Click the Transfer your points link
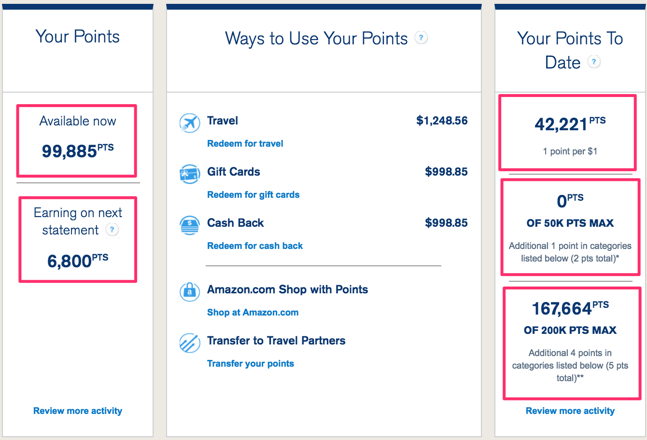Screen dimensions: 647x440 coord(251,364)
